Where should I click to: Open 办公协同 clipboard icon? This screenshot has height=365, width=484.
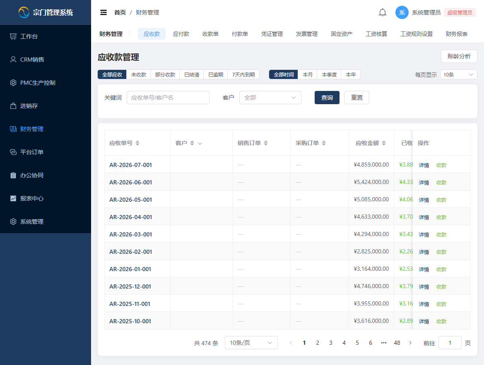[13, 175]
